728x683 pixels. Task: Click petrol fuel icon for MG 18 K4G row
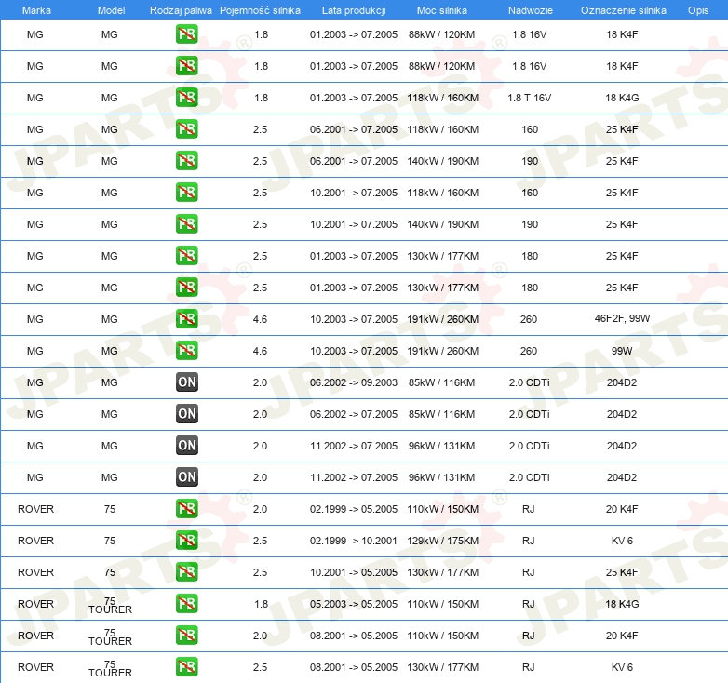(x=186, y=98)
